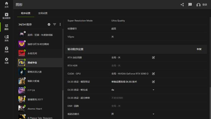Click the RTX HDR setting row label
This screenshot has height=119, width=211.
coord(73,66)
